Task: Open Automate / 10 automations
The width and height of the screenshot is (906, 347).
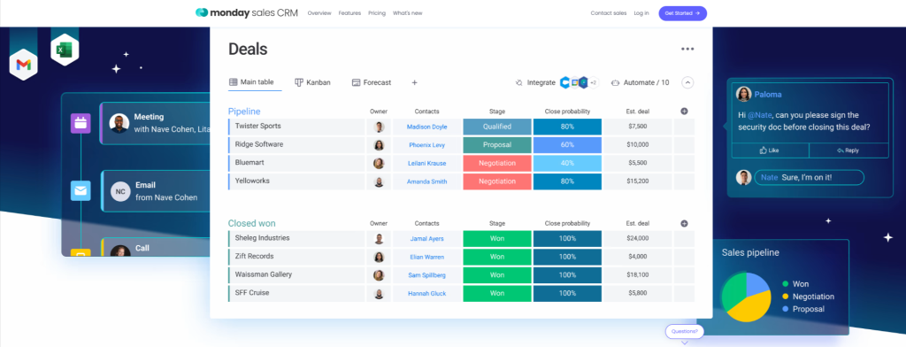Action: [640, 82]
